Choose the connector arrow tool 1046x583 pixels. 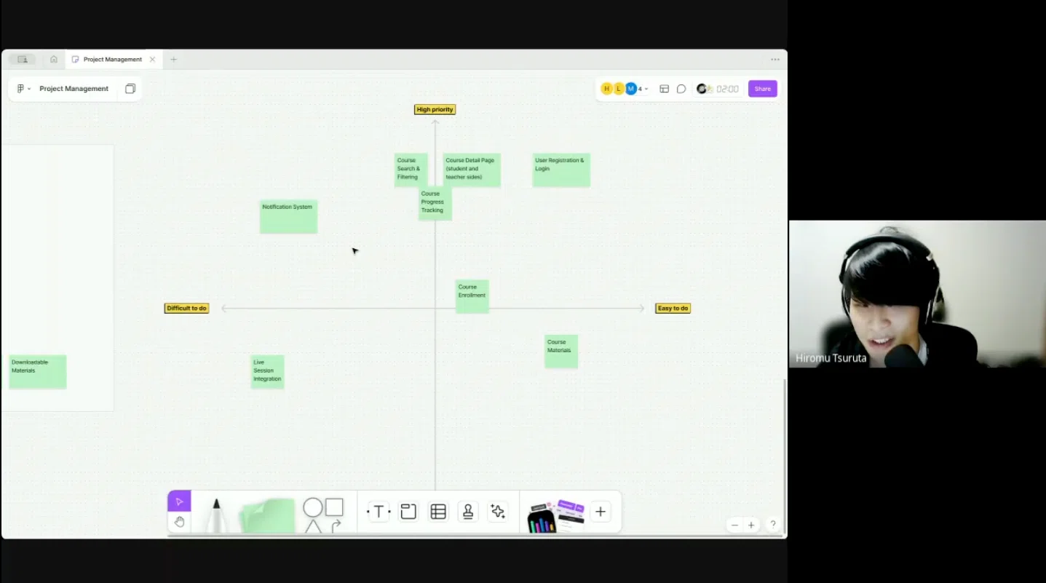click(336, 526)
